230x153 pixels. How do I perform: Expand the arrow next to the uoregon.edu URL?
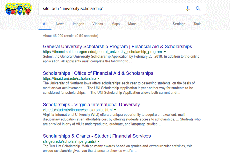tap(165, 52)
